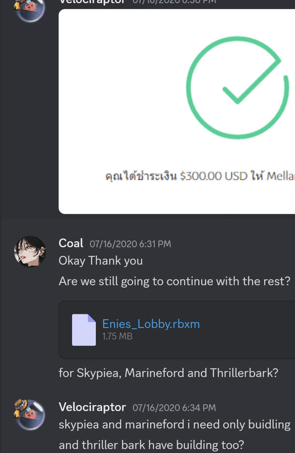
Task: Open Coal's profile avatar
Action: point(30,251)
